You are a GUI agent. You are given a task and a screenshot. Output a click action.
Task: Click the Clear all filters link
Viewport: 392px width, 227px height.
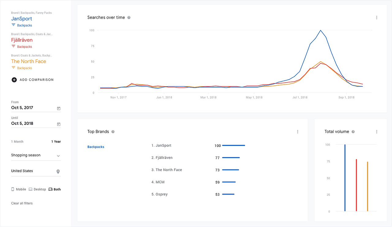22,203
